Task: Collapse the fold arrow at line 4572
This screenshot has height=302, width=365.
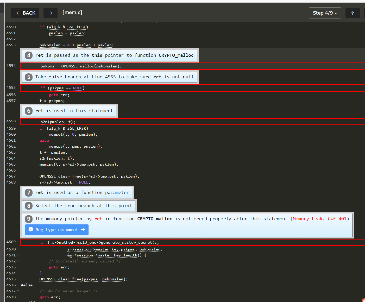Action: pyautogui.click(x=18, y=261)
